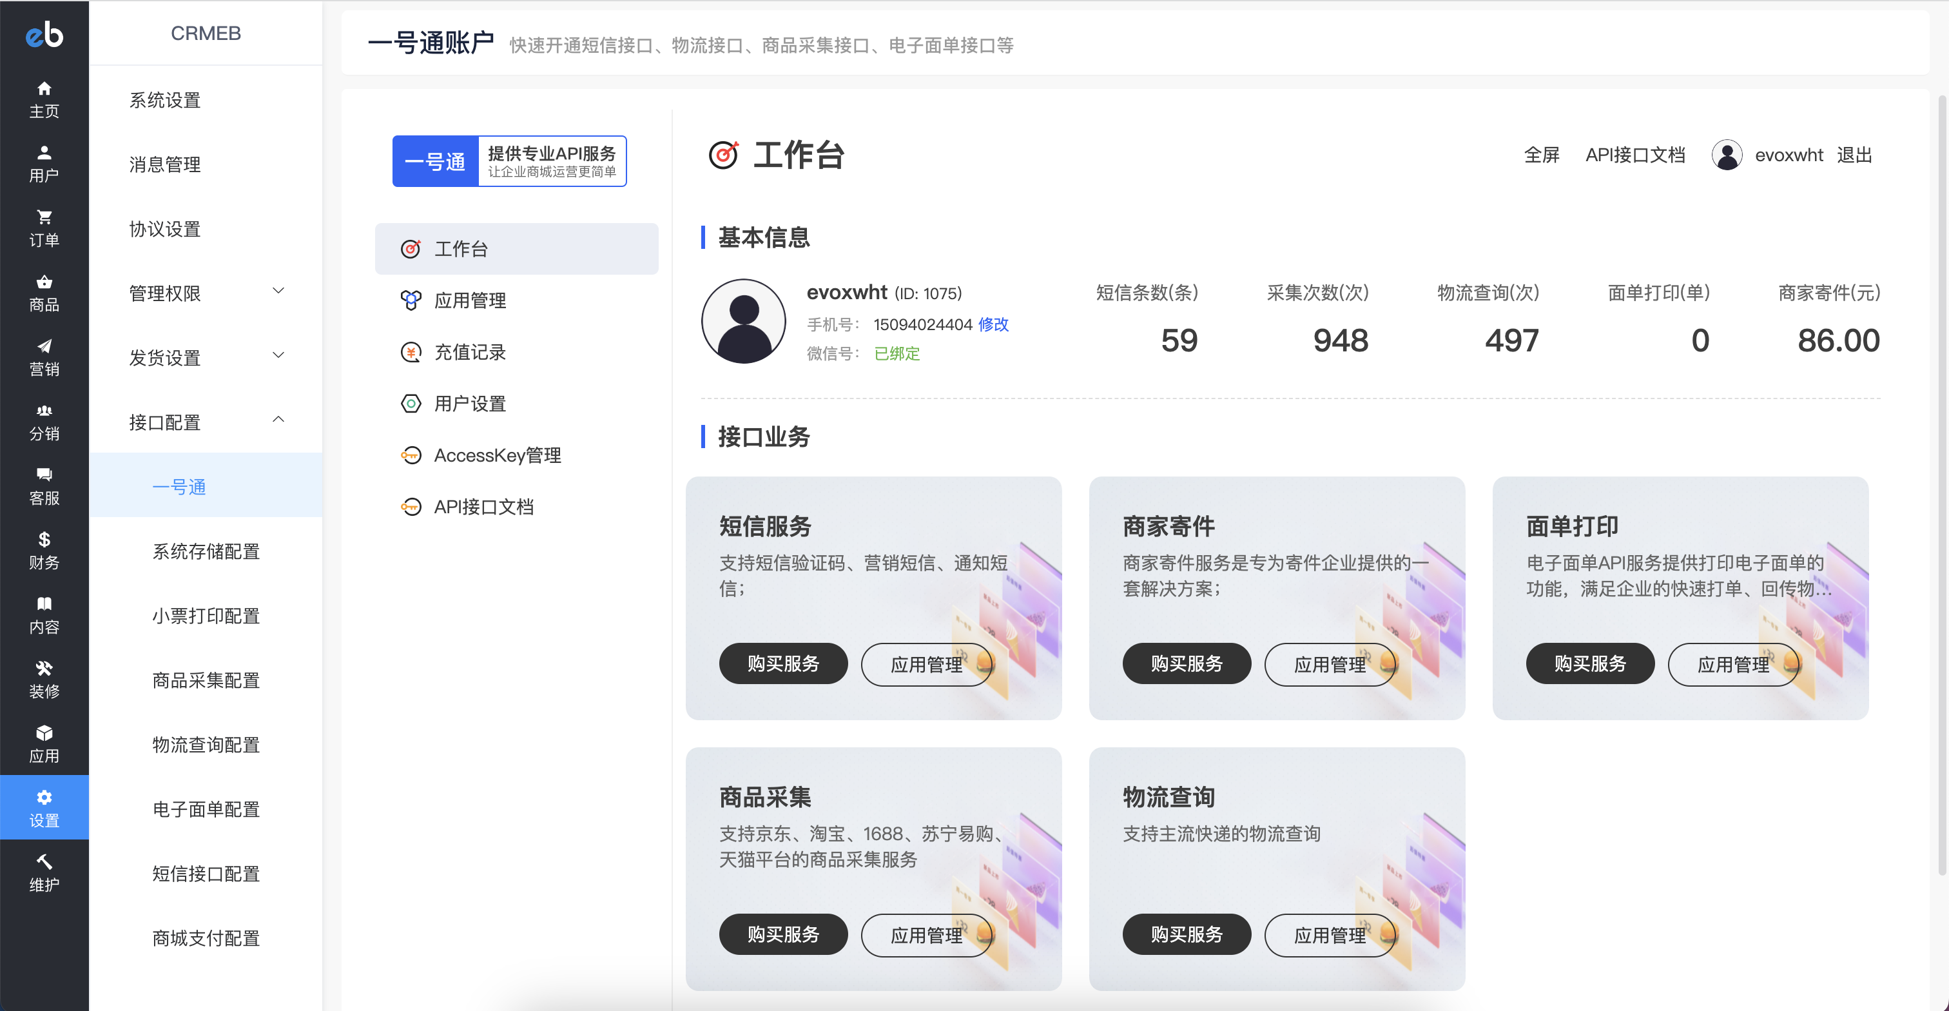Open the 一号通 menu item

click(x=179, y=487)
